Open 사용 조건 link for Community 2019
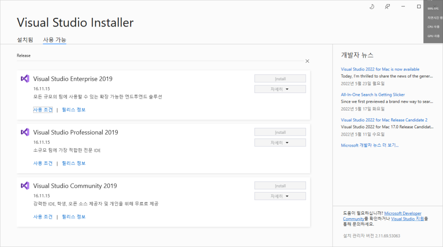 [43, 216]
